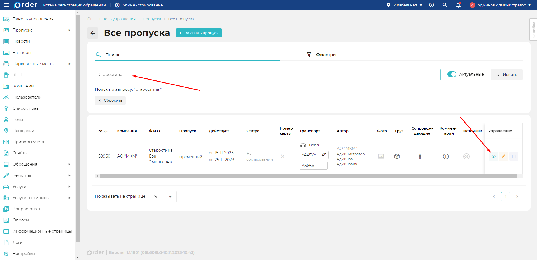Open rows per page dropdown
The width and height of the screenshot is (537, 260).
point(162,197)
